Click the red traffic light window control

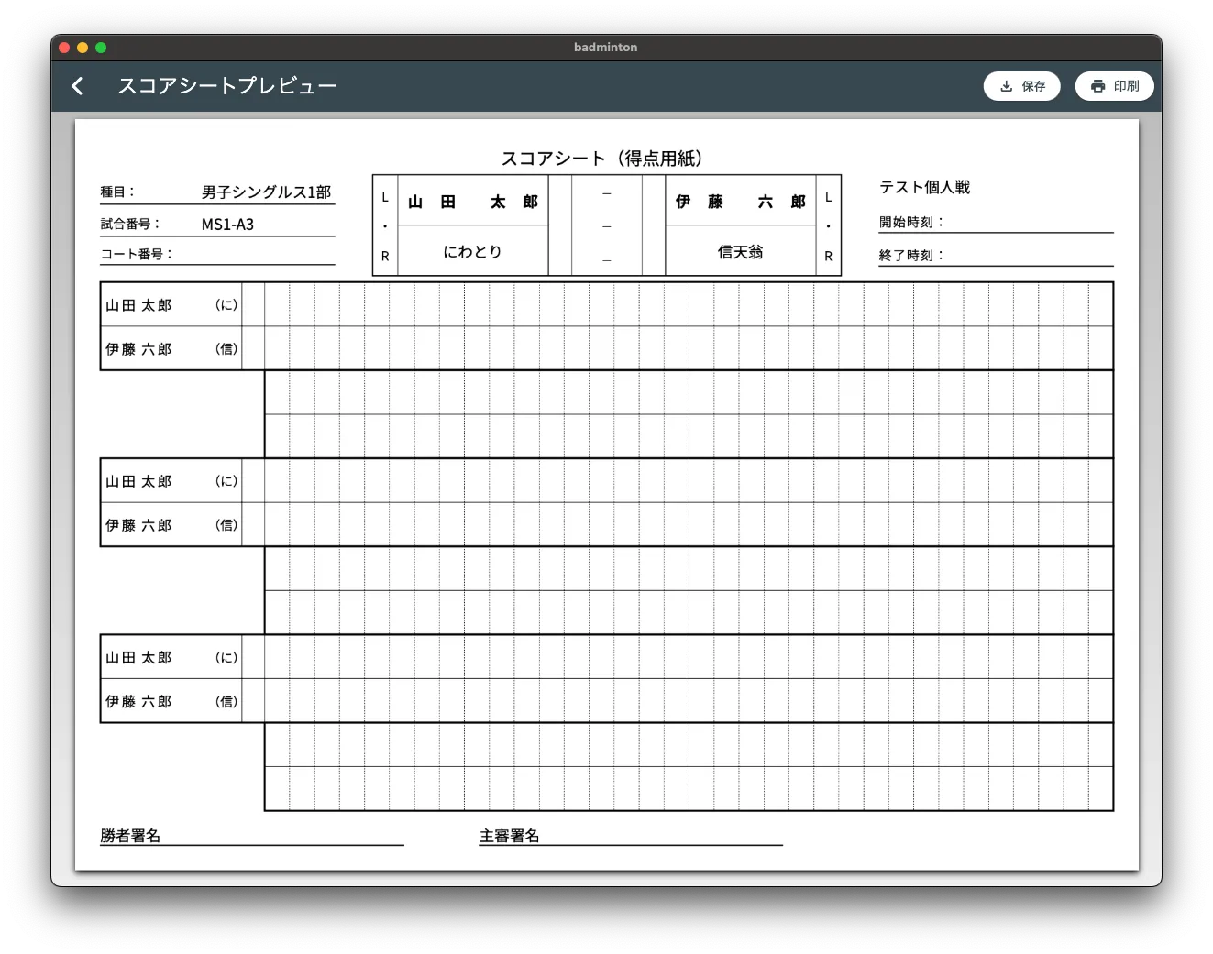click(62, 47)
